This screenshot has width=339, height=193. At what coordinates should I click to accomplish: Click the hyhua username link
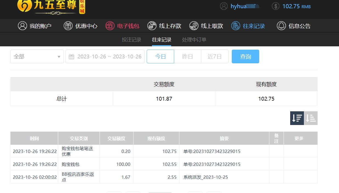click(x=245, y=6)
